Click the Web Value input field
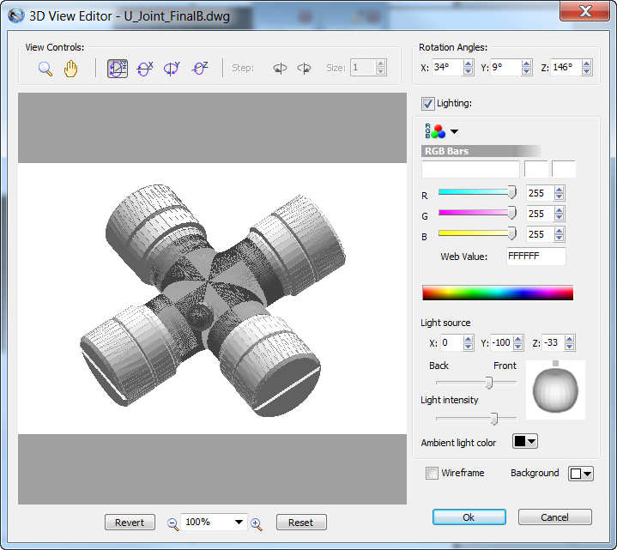Screen dimensions: 617x550 click(x=535, y=257)
